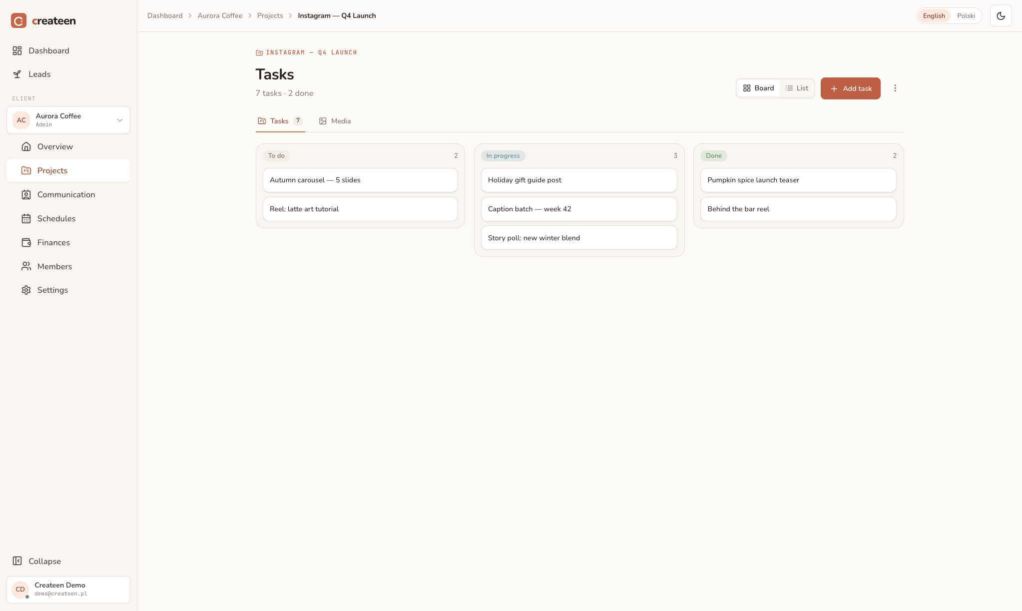Navigate to Projects breadcrumb
The height and width of the screenshot is (611, 1022).
point(270,15)
